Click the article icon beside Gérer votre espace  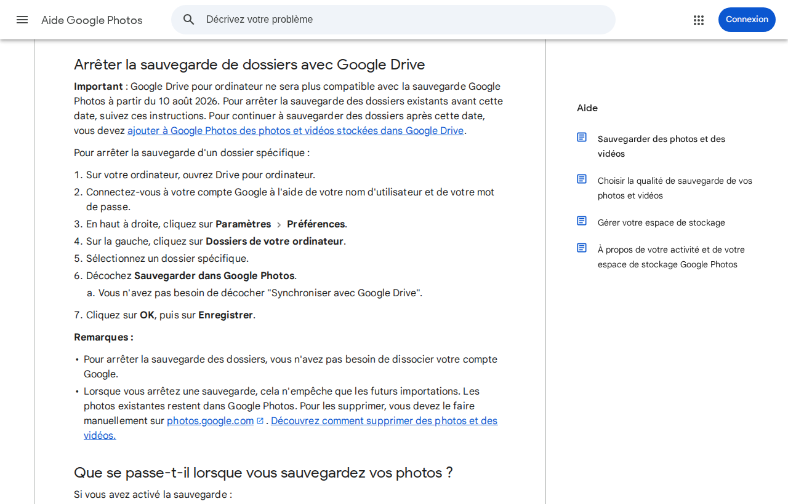pyautogui.click(x=582, y=221)
